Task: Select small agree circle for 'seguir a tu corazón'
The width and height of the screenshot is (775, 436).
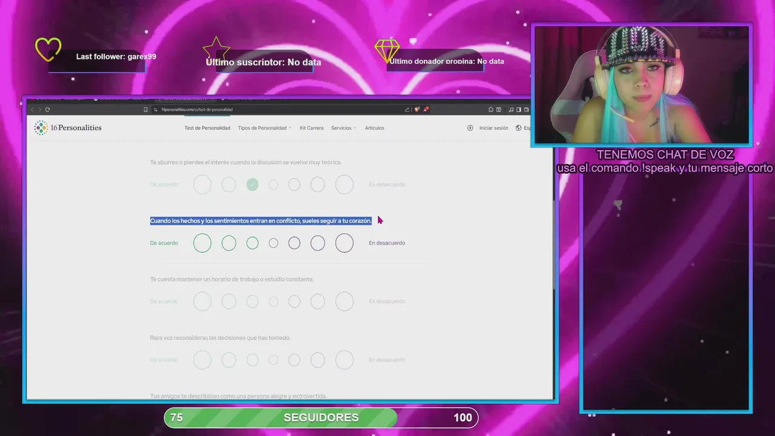Action: 252,243
